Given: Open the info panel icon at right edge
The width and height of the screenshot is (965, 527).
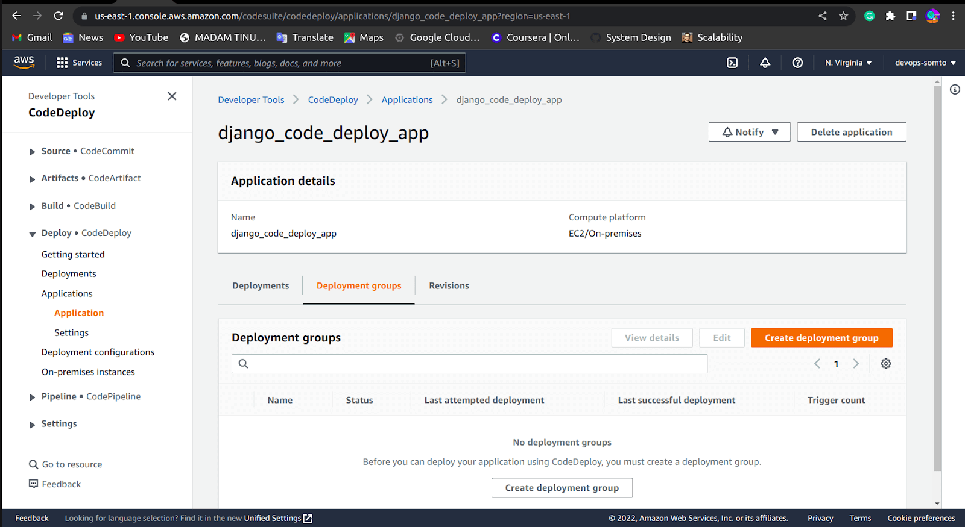Looking at the screenshot, I should 955,90.
